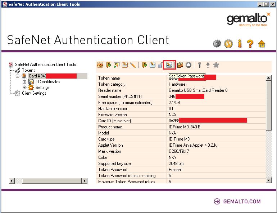Go to Home via house icon
Viewport: 277px width, 213px height.
(x=262, y=44)
